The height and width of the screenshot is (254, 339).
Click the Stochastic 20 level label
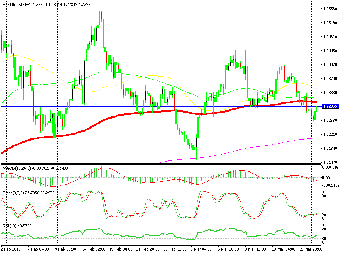coord(324,215)
